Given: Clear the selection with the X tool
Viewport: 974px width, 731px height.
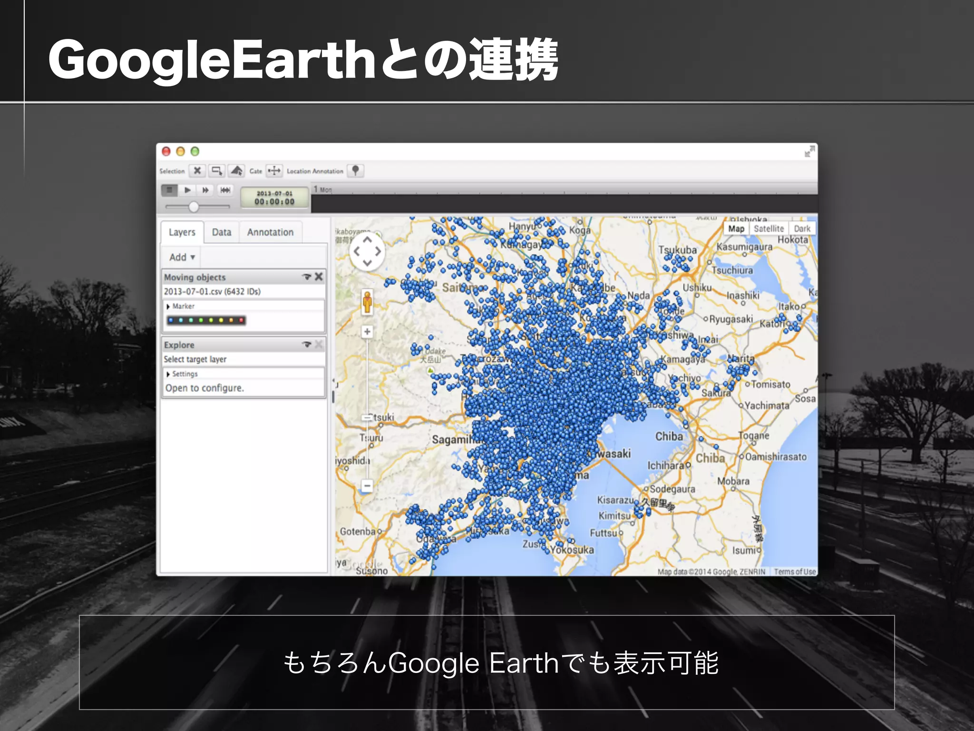Looking at the screenshot, I should (x=197, y=170).
